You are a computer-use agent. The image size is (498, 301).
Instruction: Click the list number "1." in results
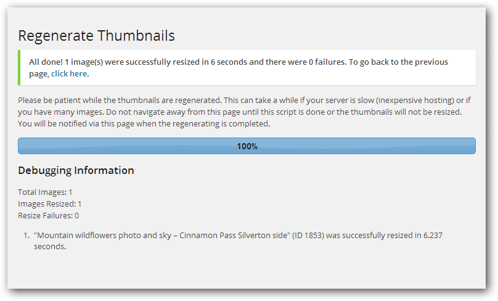[26, 236]
